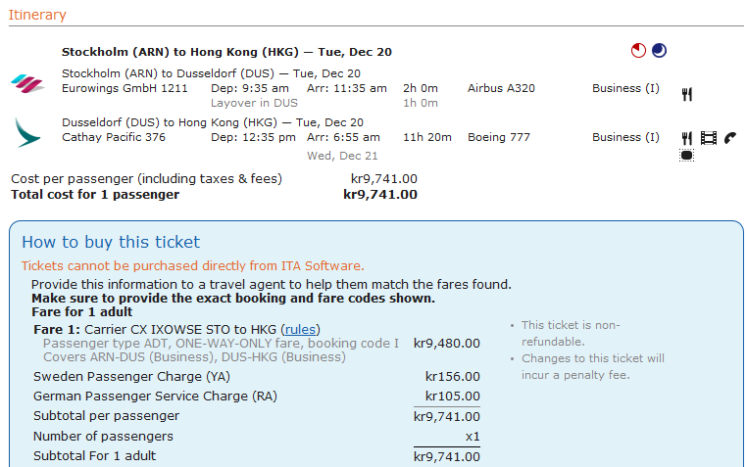Click the How to buy this ticket heading

point(111,242)
